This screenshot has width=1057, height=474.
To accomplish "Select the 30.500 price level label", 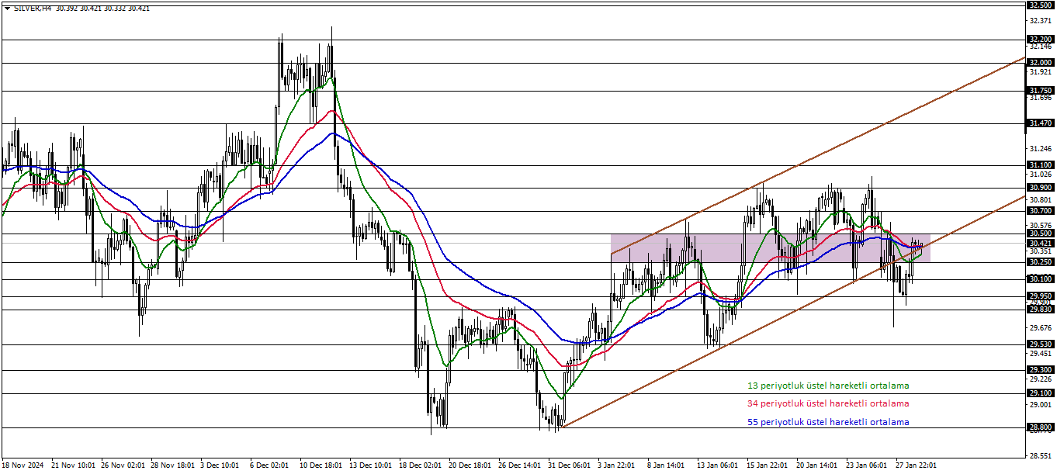I will click(x=1040, y=234).
